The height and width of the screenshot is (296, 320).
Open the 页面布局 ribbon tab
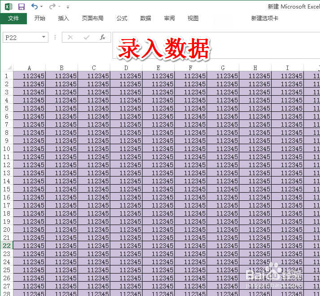[x=93, y=18]
